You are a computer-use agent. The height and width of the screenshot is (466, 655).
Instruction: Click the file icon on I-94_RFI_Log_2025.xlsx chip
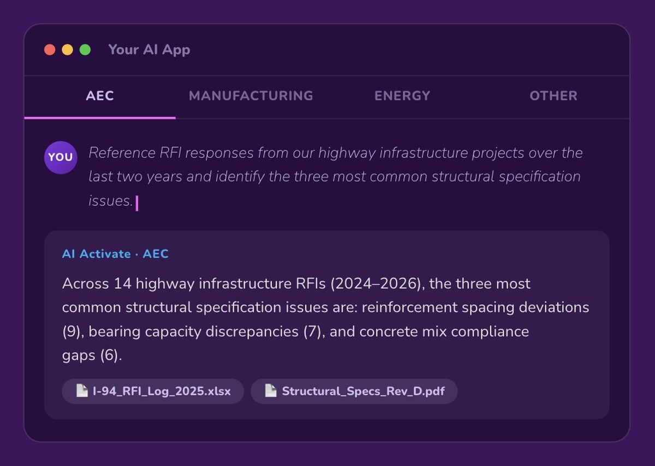coord(82,391)
